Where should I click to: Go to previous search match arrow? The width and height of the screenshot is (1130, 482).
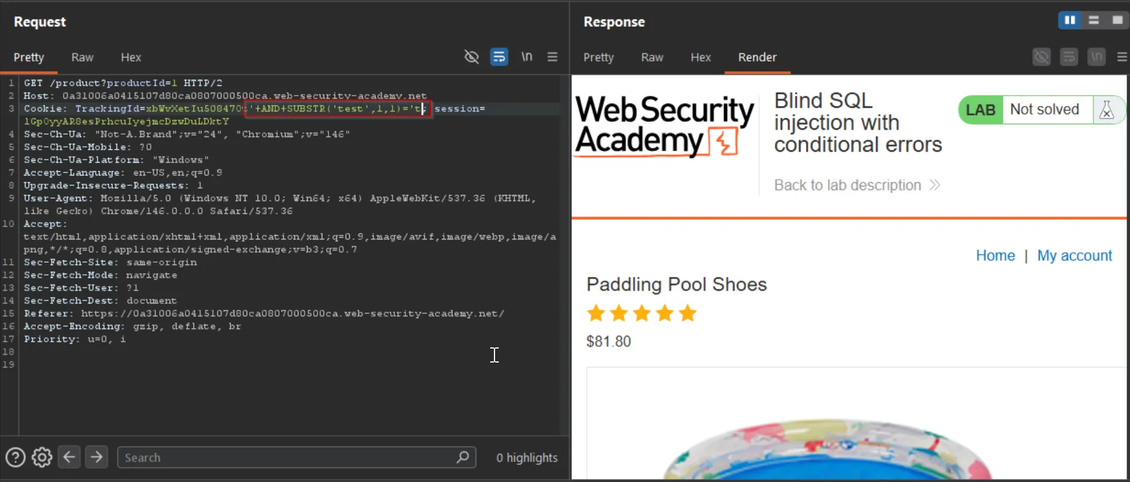tap(70, 456)
